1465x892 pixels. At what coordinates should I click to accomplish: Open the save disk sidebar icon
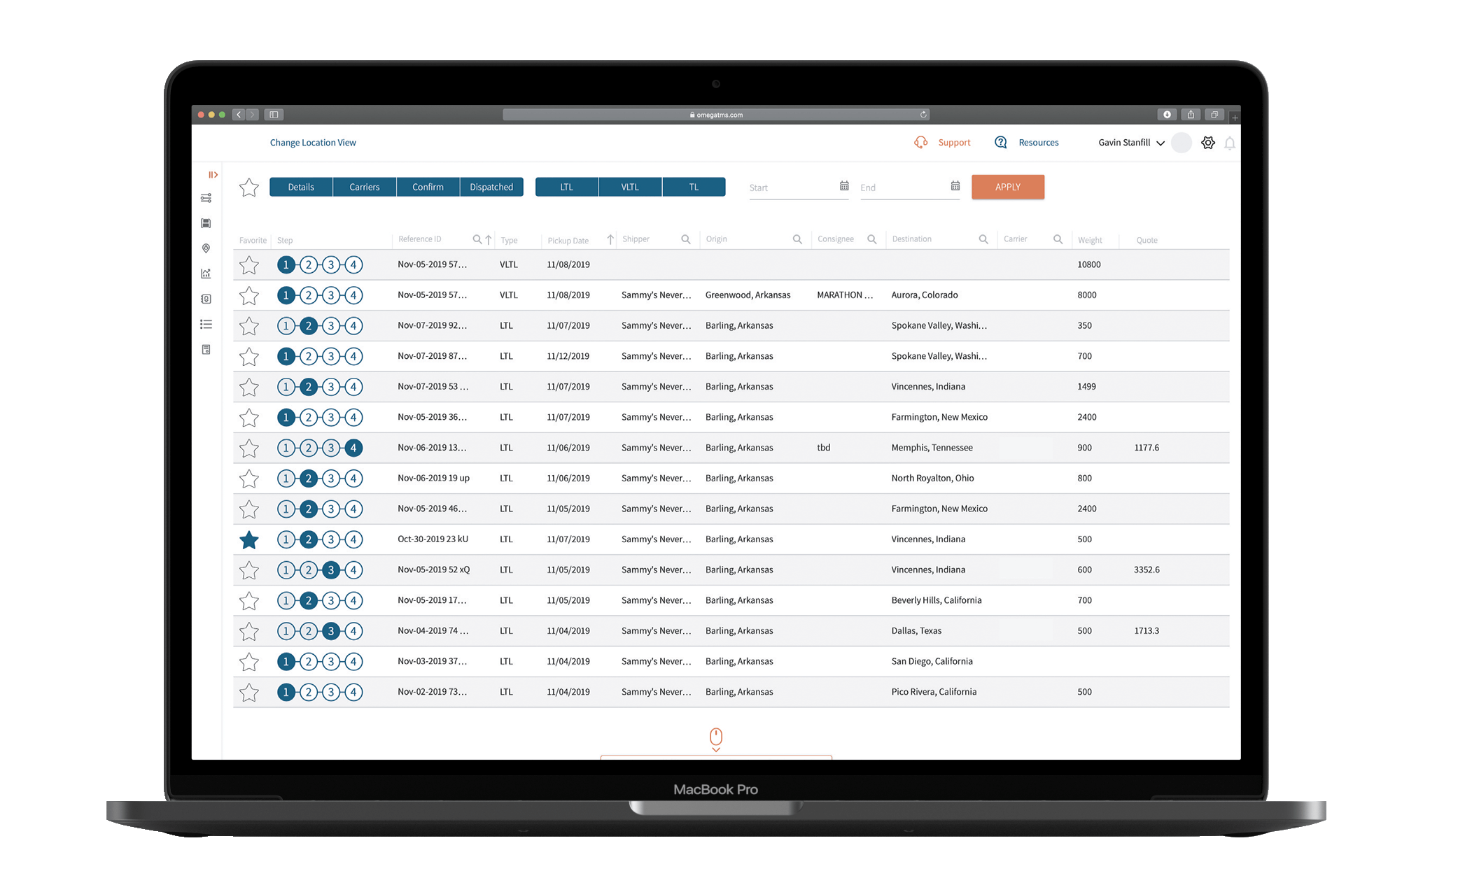(206, 223)
